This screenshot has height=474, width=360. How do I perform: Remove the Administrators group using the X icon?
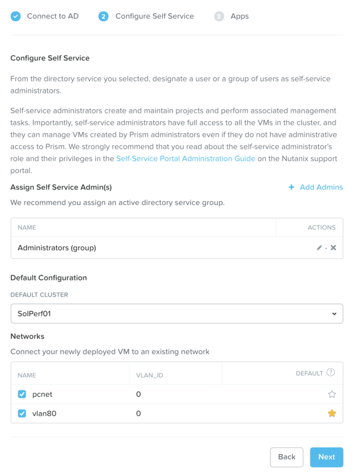[x=333, y=248]
